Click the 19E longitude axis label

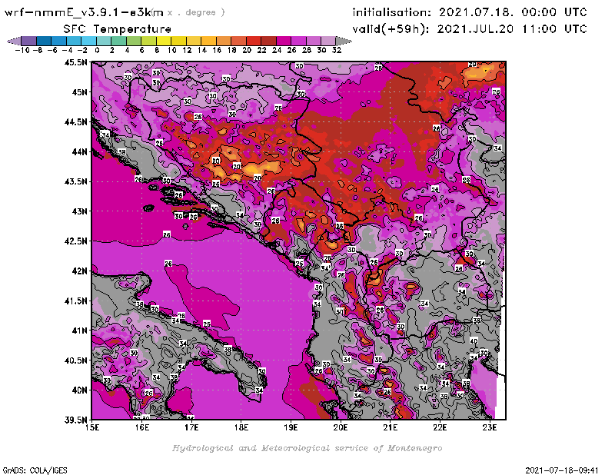click(291, 427)
